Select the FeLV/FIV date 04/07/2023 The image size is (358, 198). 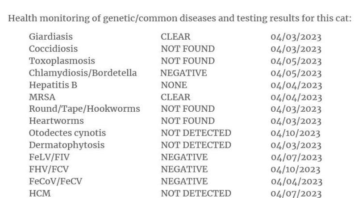(296, 157)
